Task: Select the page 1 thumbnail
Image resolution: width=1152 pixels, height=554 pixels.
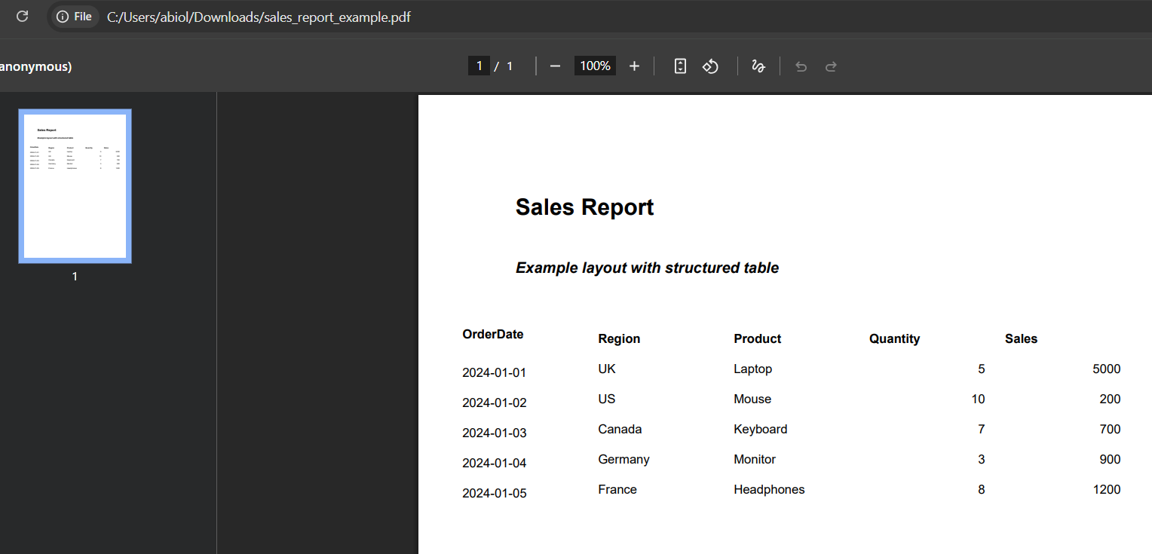Action: tap(75, 186)
